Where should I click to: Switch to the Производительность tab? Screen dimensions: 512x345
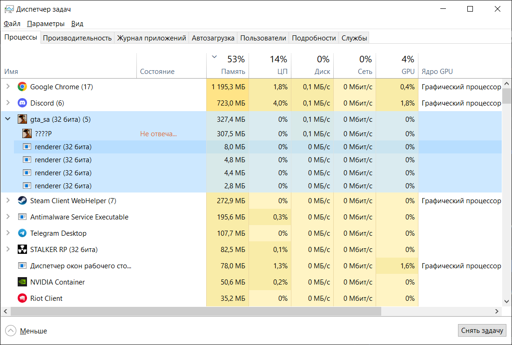[77, 38]
